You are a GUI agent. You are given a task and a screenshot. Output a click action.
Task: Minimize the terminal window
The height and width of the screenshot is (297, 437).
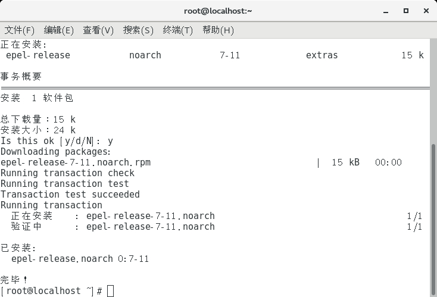(386, 11)
